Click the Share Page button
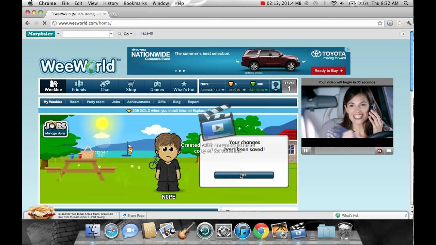 pos(133,215)
